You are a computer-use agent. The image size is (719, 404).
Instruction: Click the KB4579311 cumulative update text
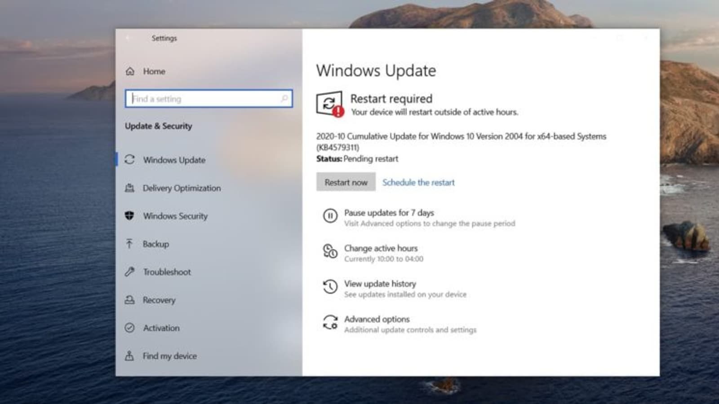(461, 141)
